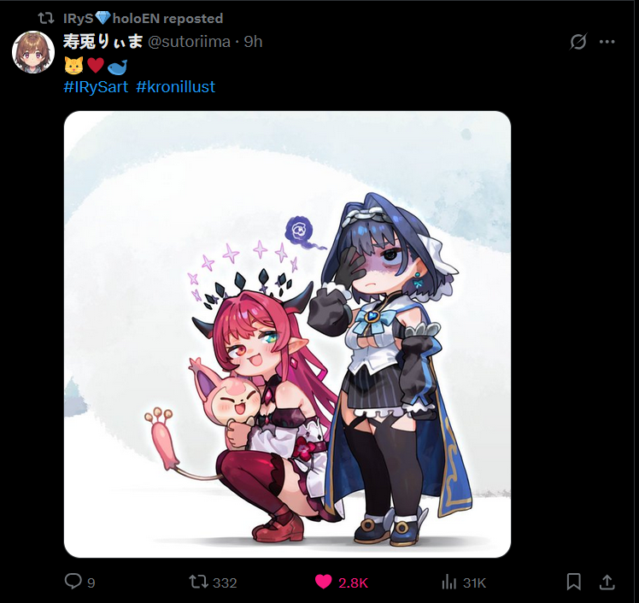Click the Grok explain icon beside more options
639x603 pixels.
[577, 42]
